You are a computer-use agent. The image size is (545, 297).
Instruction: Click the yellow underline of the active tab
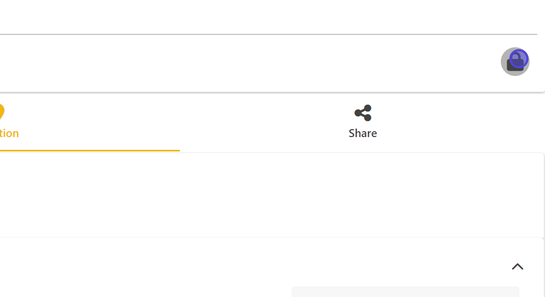coord(89,150)
